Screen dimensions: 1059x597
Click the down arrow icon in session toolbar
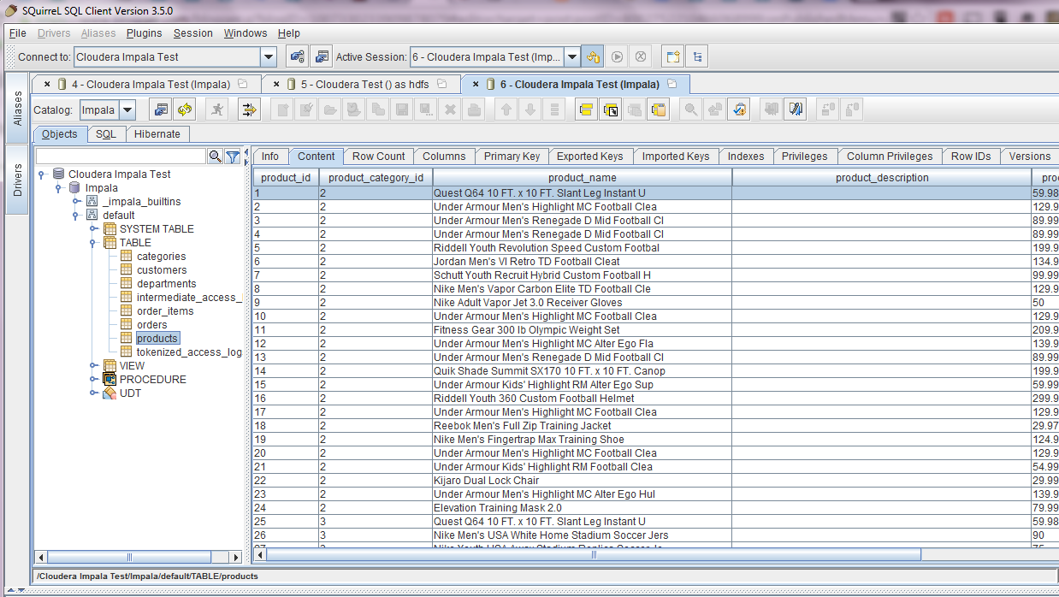click(530, 109)
